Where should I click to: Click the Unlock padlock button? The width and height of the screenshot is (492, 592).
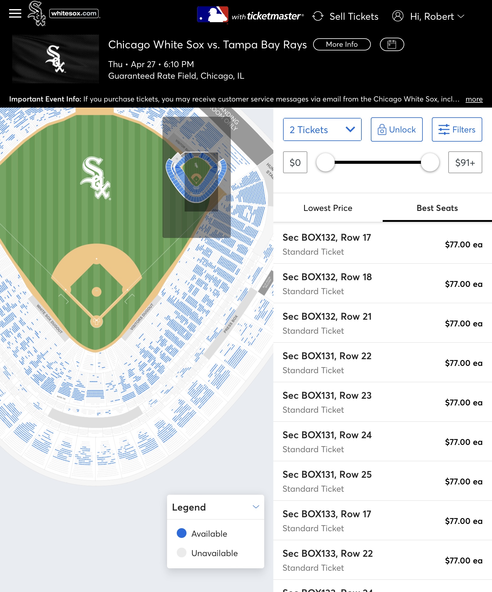[397, 129]
